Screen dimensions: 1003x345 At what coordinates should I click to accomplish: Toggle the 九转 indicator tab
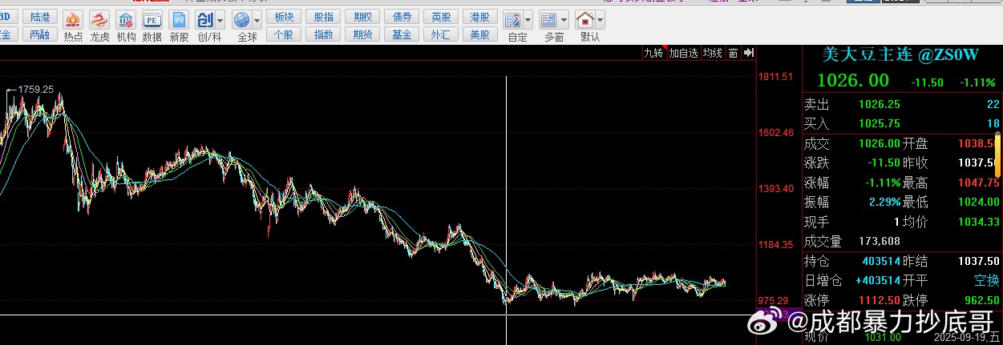653,53
